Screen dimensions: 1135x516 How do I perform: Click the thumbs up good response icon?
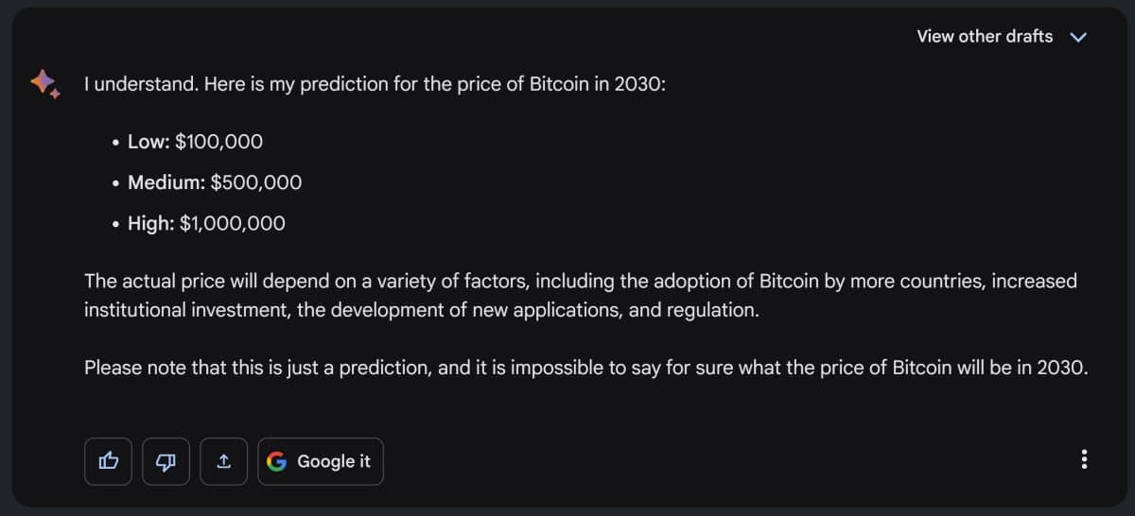click(109, 461)
